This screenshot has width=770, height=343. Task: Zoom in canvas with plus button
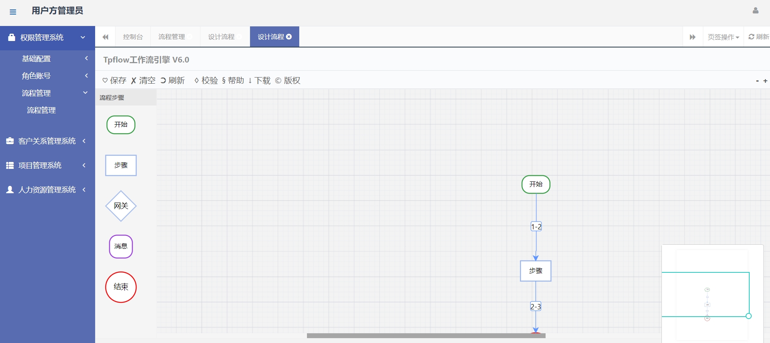tap(766, 81)
